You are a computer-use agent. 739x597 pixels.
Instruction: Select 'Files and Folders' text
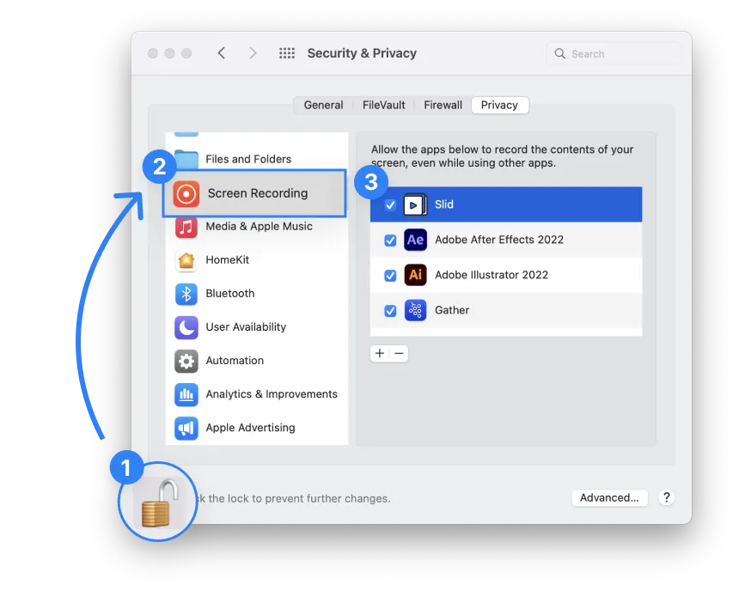tap(248, 159)
